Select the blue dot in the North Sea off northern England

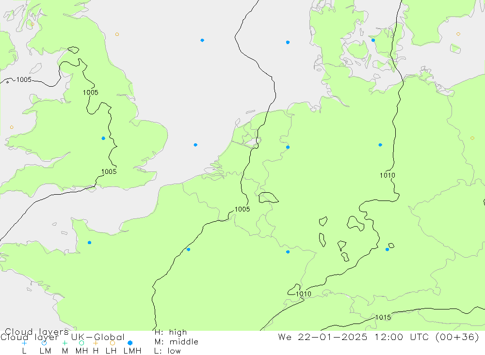point(202,40)
